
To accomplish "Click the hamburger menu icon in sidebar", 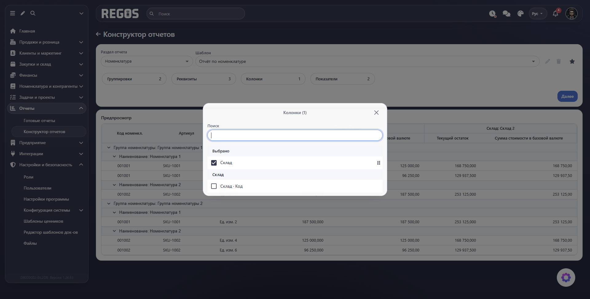I will coord(13,13).
